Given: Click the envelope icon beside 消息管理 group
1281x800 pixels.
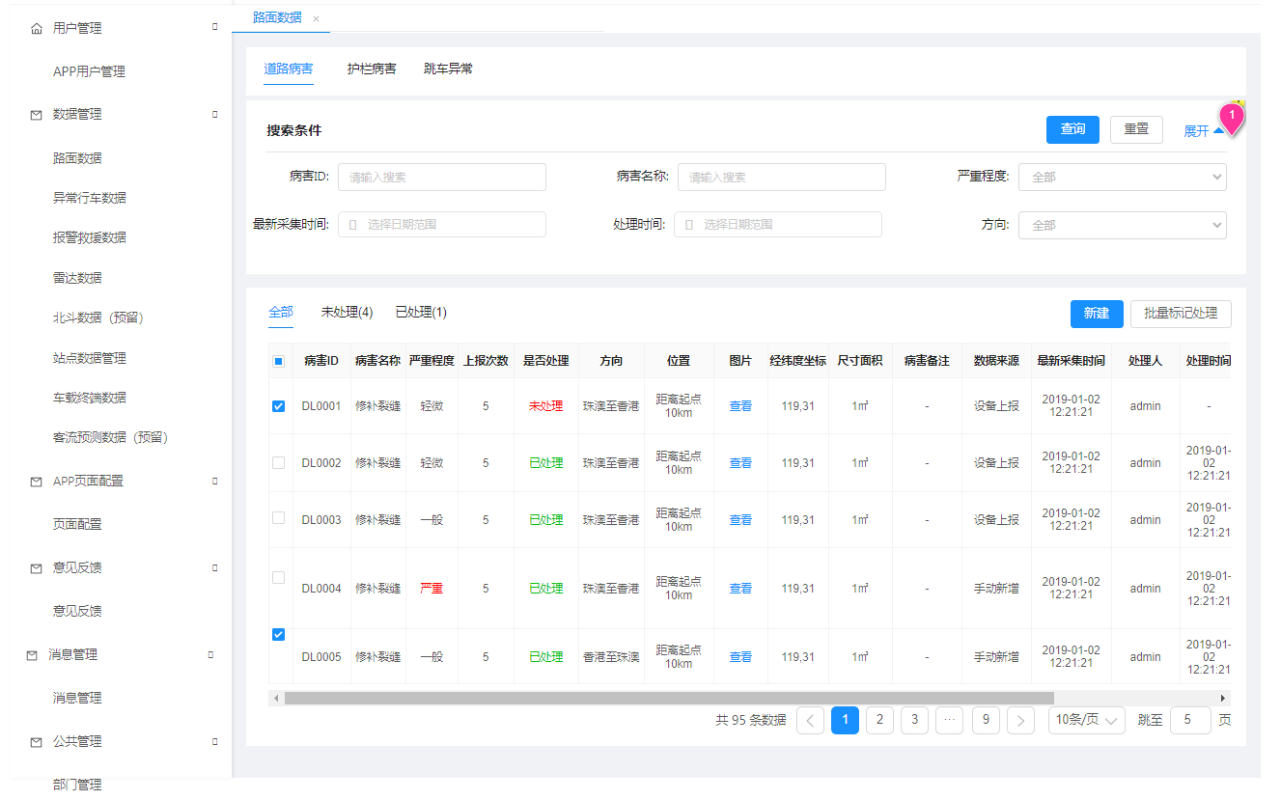Looking at the screenshot, I should point(32,655).
